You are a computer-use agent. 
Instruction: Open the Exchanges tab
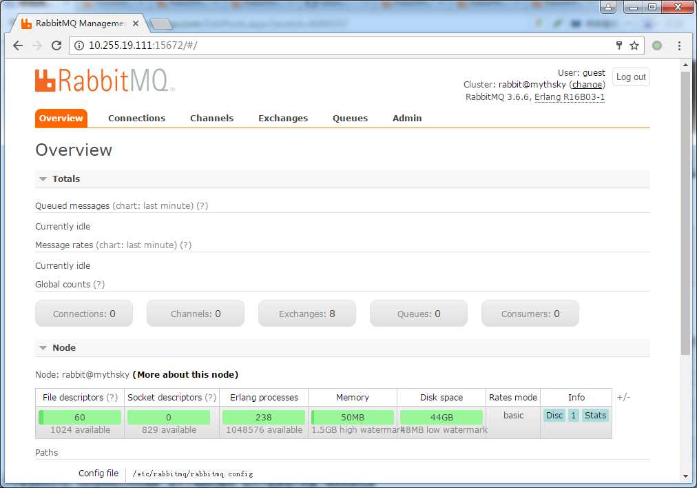point(282,119)
